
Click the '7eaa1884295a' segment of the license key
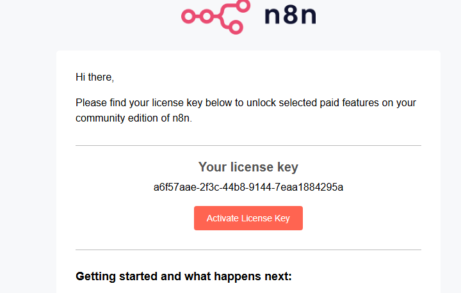pyautogui.click(x=309, y=187)
